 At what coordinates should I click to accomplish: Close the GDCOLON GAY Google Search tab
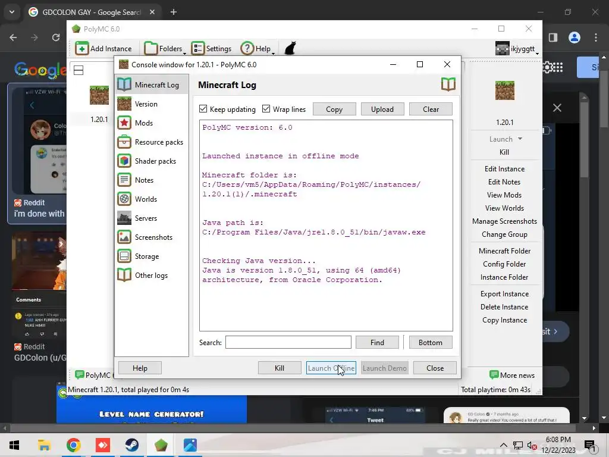tap(152, 12)
